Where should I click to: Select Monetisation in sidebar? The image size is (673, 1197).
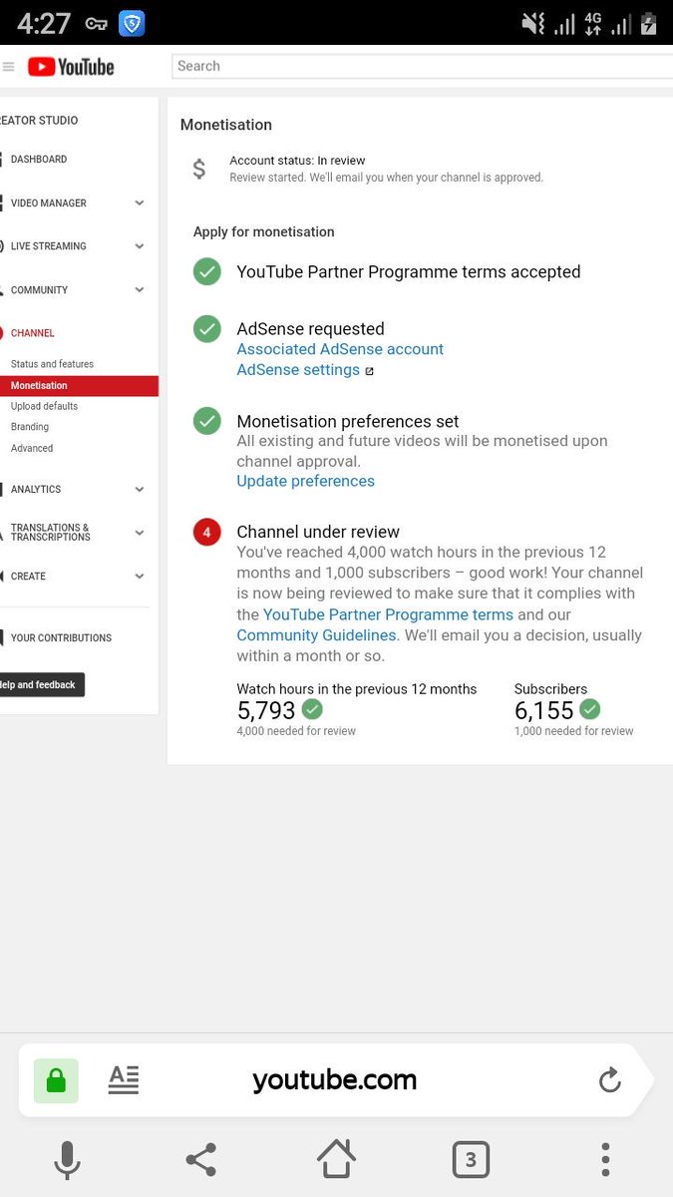(x=79, y=386)
